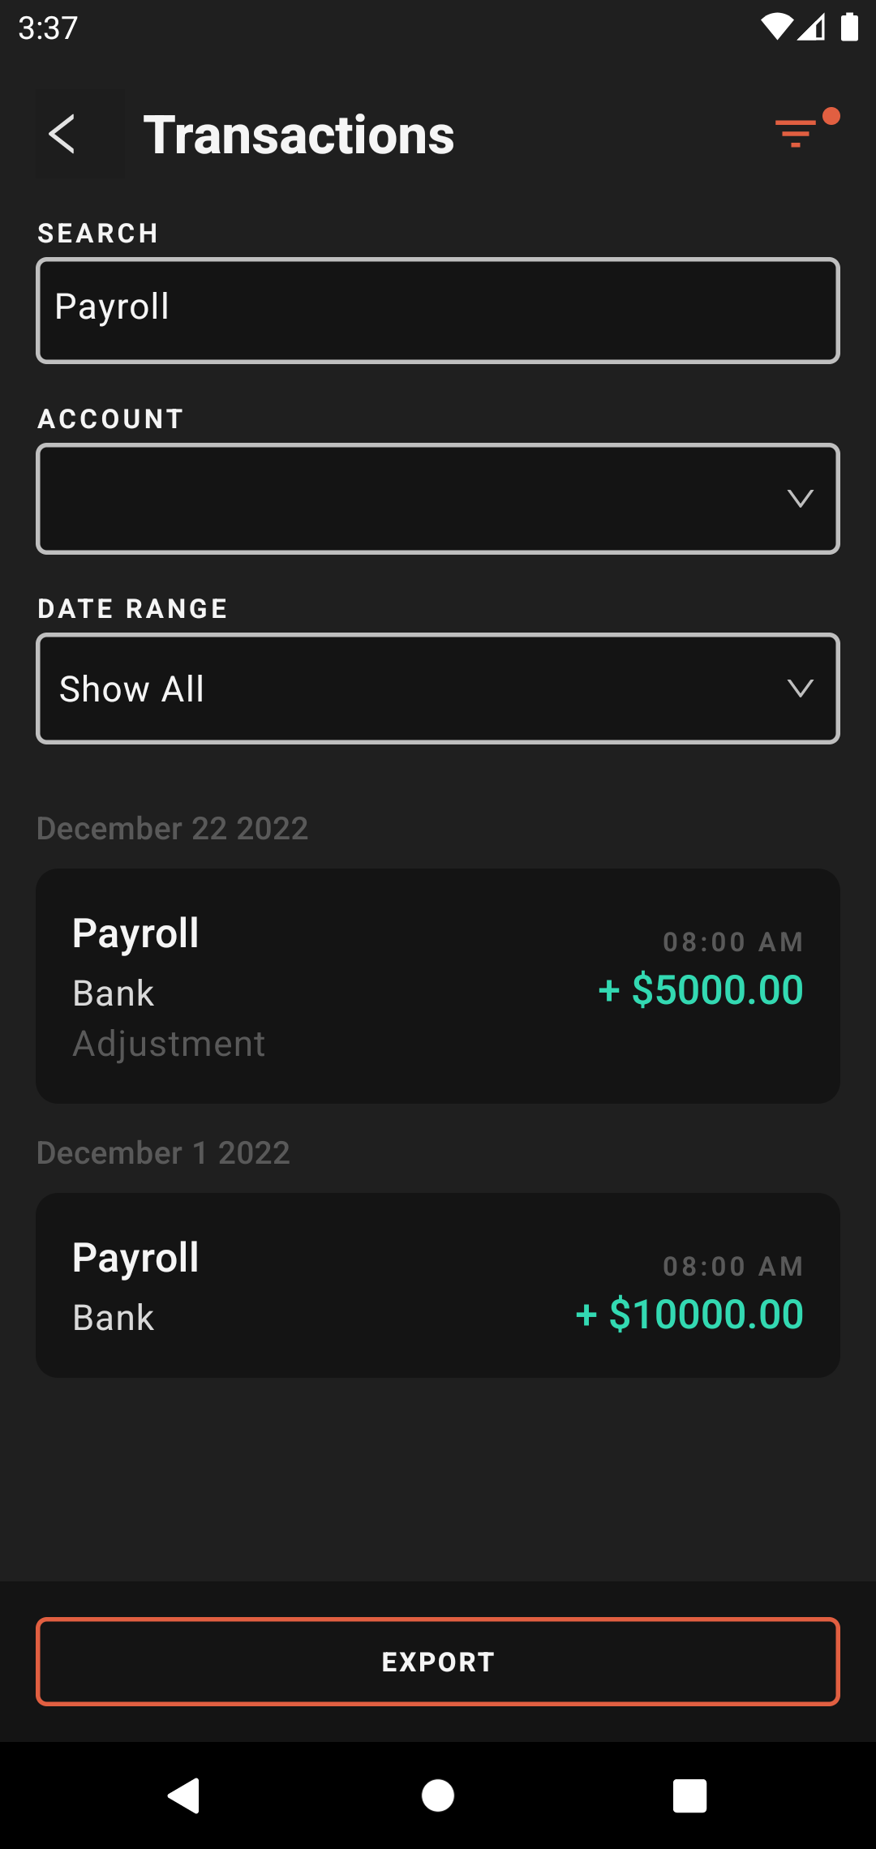Open the Show All date range selector

(x=406, y=689)
